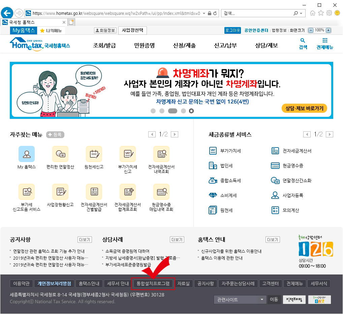Open the browser search provider dropdown
Viewport: 343px width, 314px height.
pyautogui.click(x=301, y=13)
